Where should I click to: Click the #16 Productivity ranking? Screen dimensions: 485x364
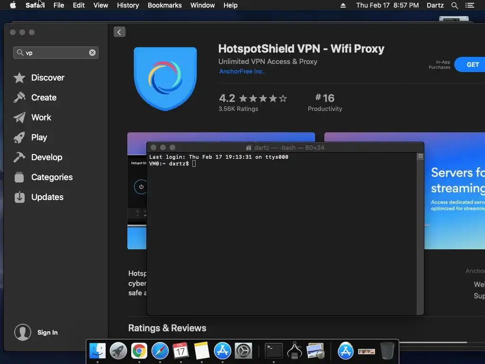(325, 103)
